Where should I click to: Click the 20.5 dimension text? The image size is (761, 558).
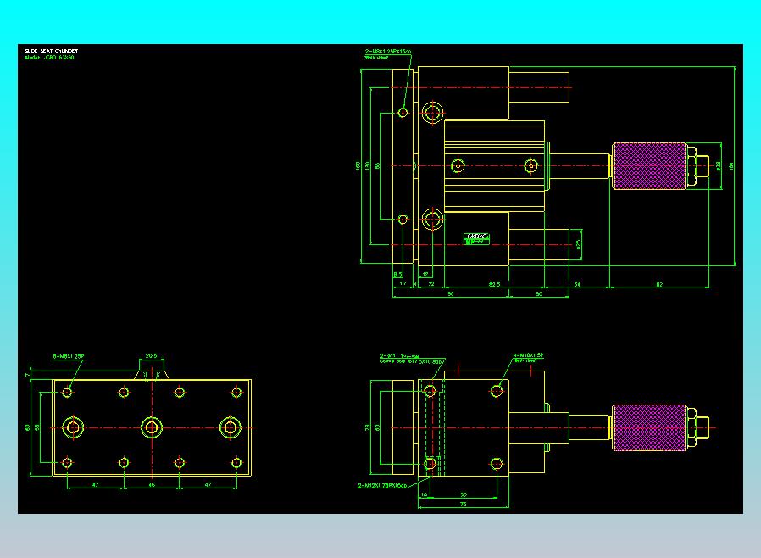click(152, 356)
